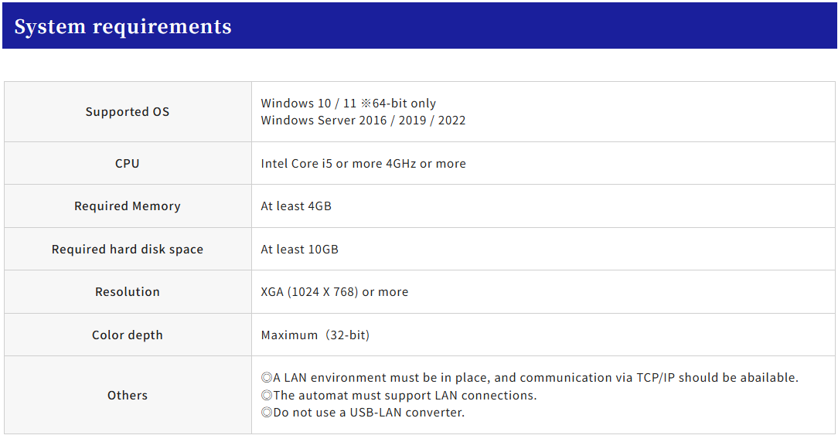Click the ◎ bullet before Do not use
The image size is (838, 442).
pyautogui.click(x=267, y=412)
